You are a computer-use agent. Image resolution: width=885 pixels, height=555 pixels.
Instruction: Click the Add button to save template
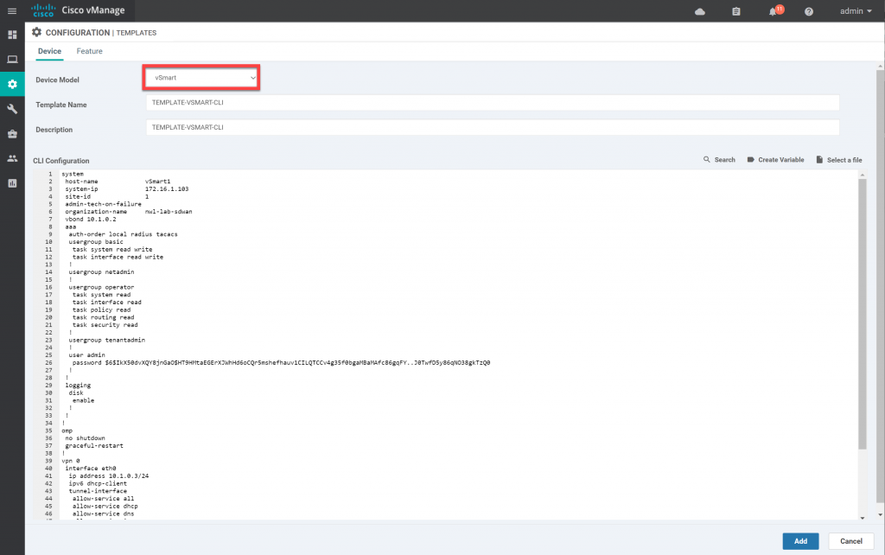tap(800, 540)
